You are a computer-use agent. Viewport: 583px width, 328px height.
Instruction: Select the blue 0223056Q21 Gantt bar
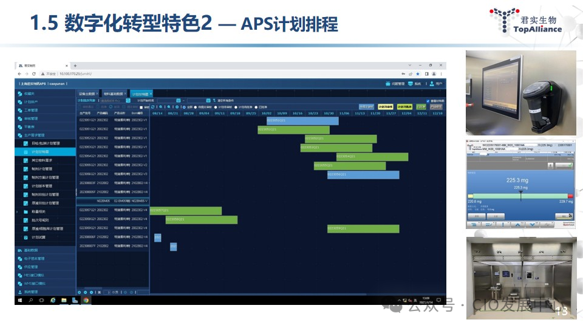[x=363, y=175]
